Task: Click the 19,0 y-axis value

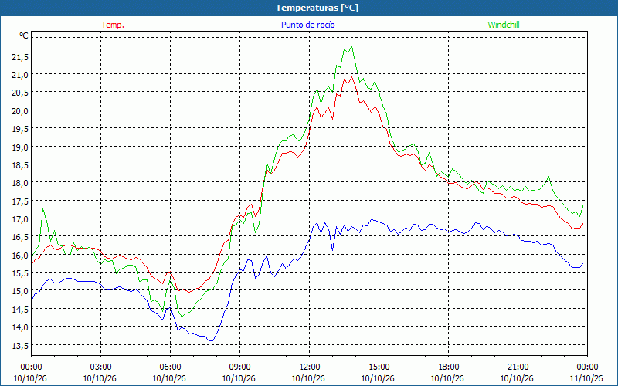Action: click(20, 147)
